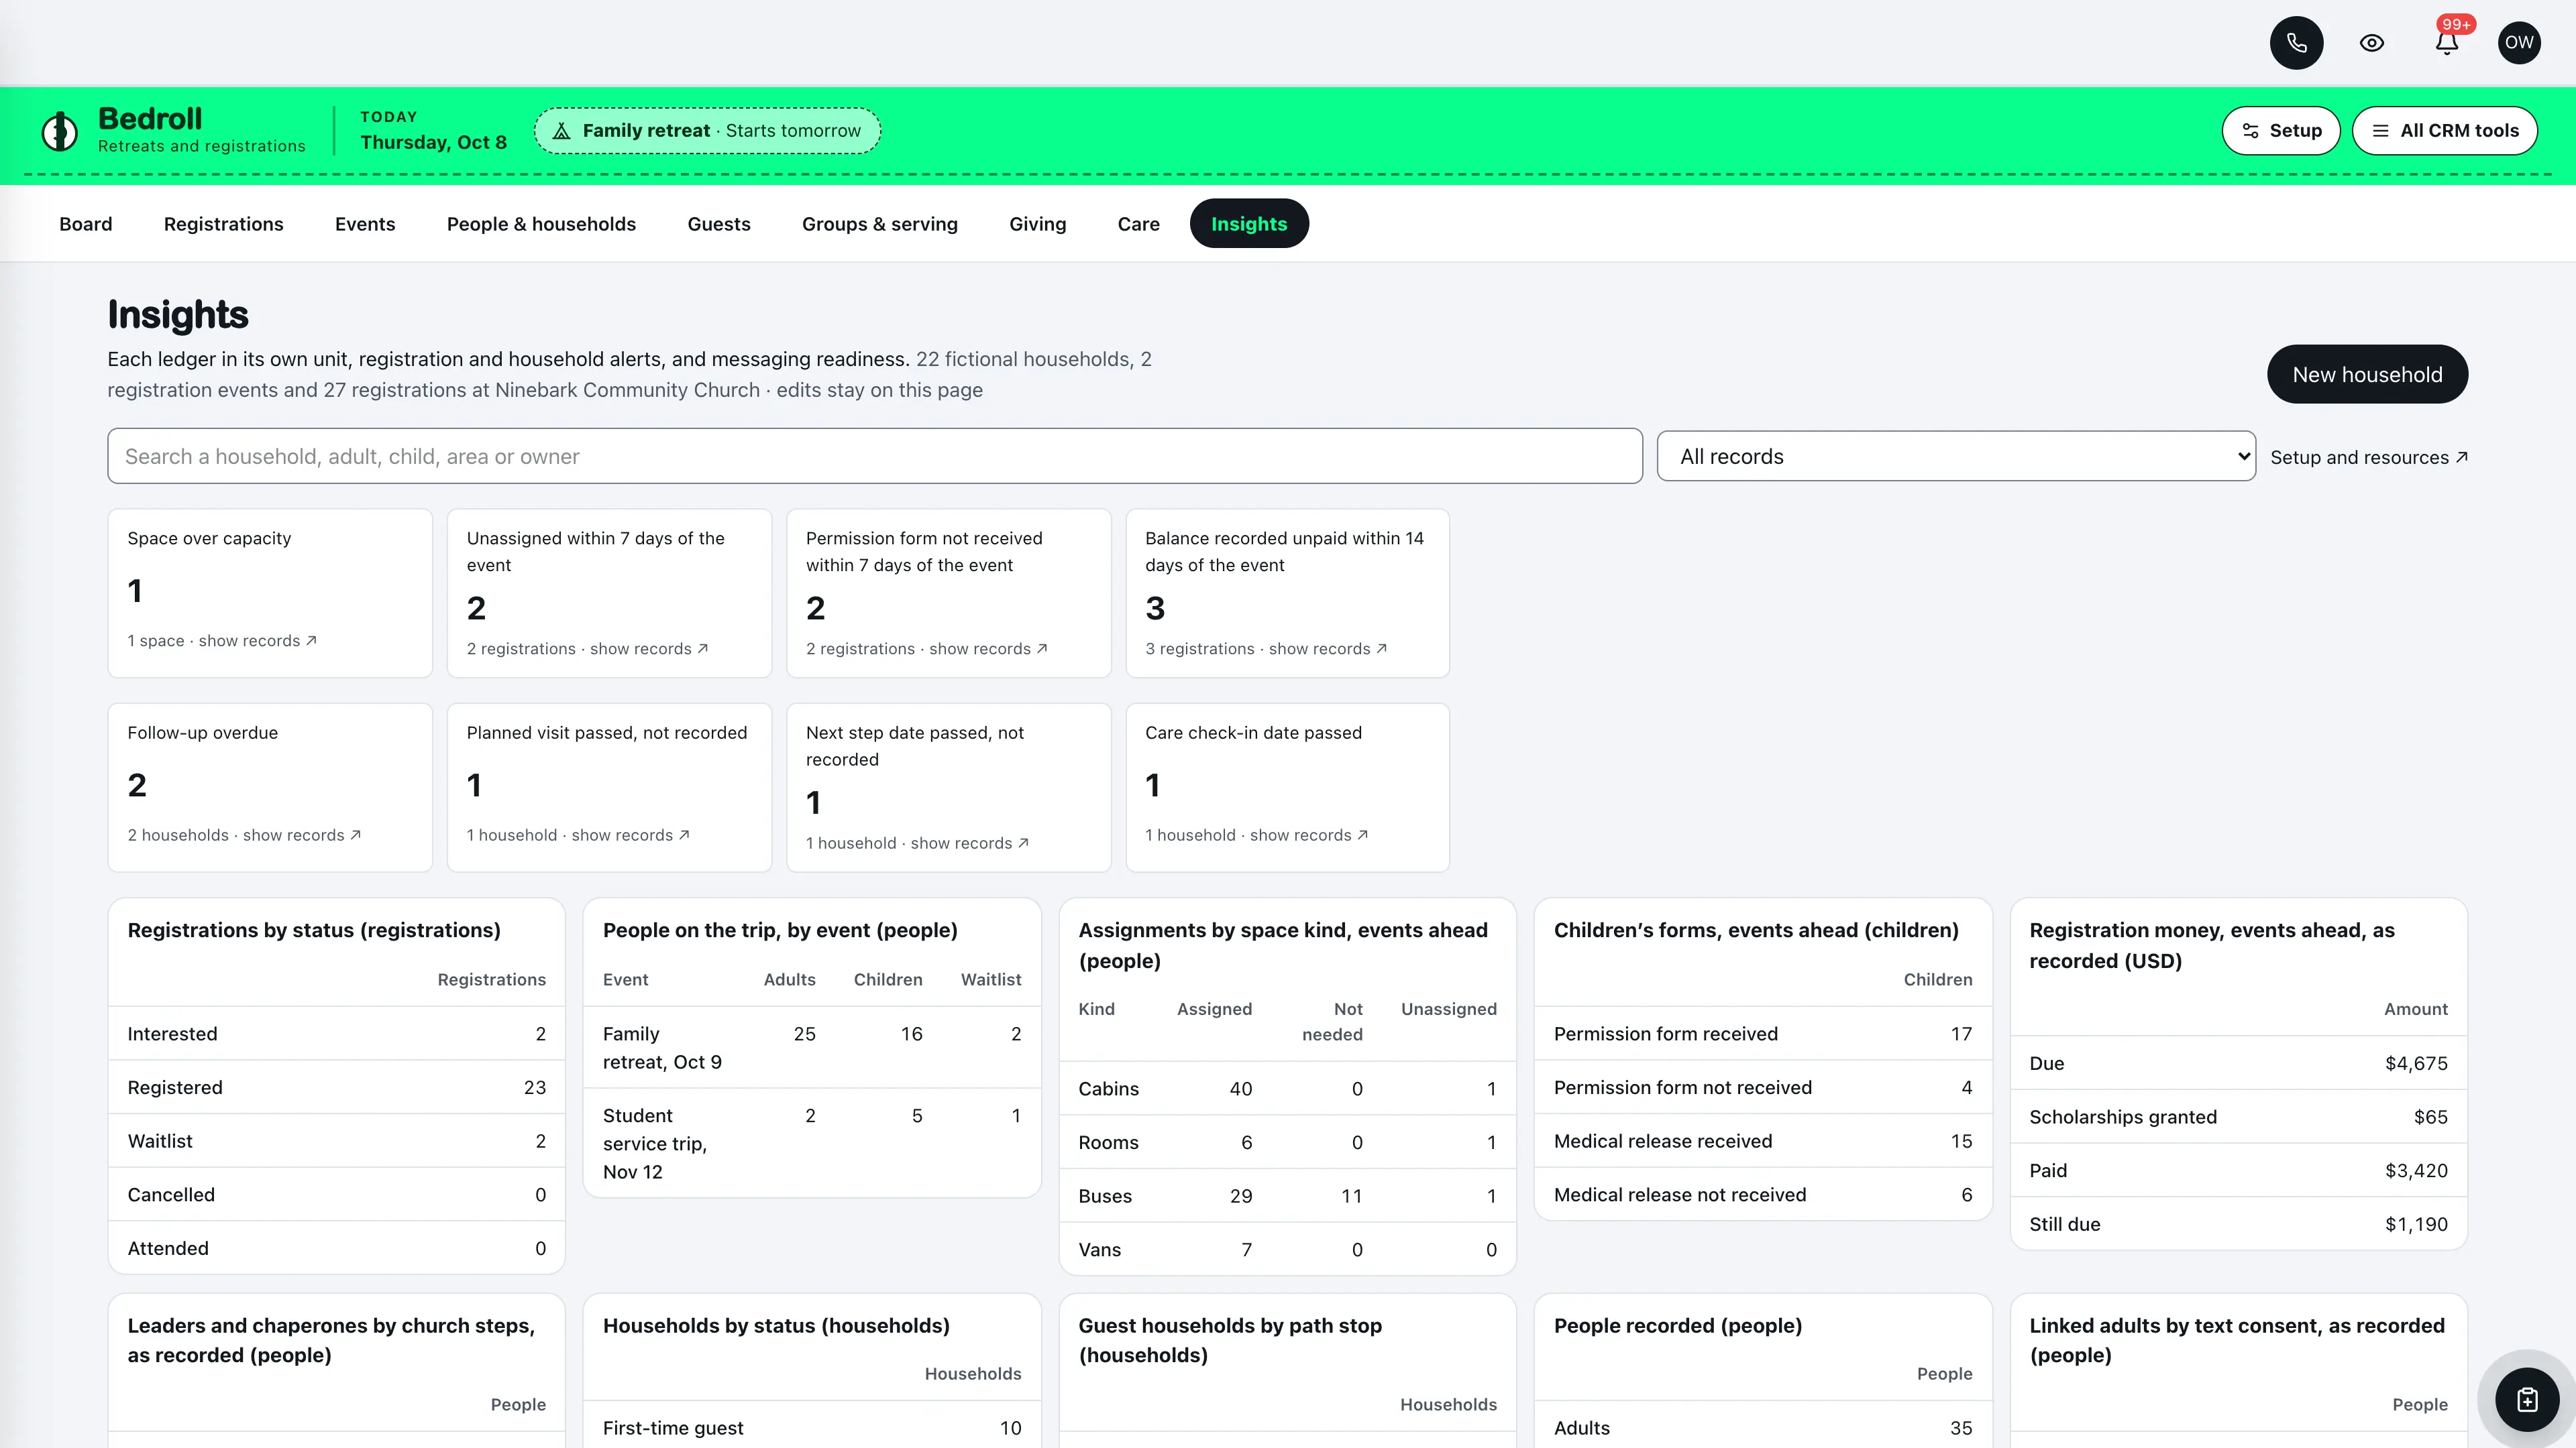Create a New household
Image resolution: width=2576 pixels, height=1448 pixels.
(2367, 375)
